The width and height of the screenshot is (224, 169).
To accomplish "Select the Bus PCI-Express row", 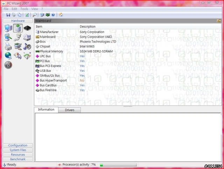I will point(128,66).
